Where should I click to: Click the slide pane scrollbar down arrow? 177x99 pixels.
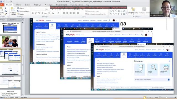pos(23,95)
